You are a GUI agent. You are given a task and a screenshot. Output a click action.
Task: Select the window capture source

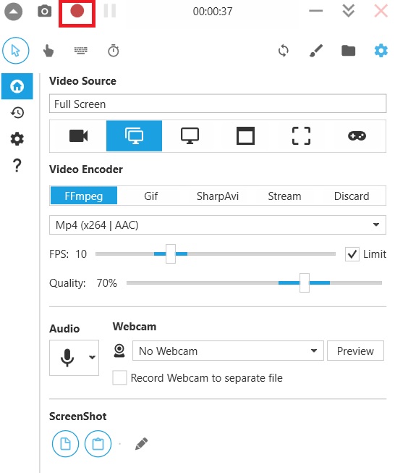(x=245, y=135)
